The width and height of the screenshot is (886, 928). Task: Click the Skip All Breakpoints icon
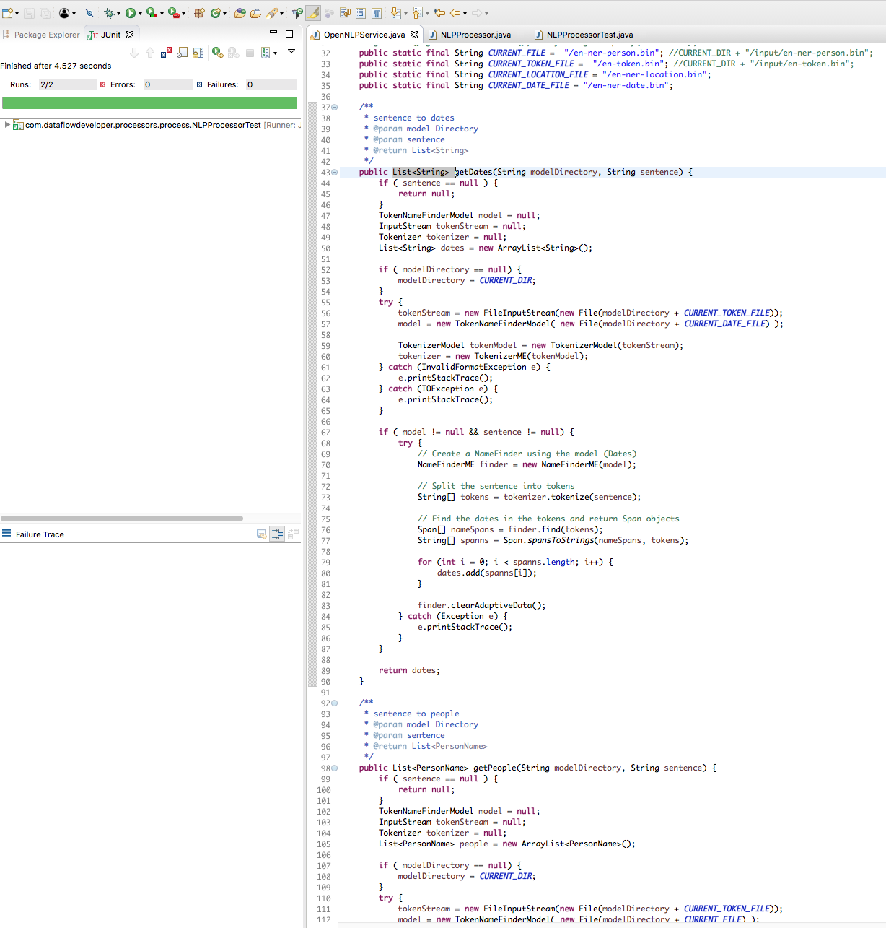pyautogui.click(x=89, y=13)
